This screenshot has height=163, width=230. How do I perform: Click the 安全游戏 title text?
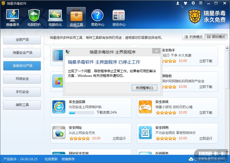(162, 102)
